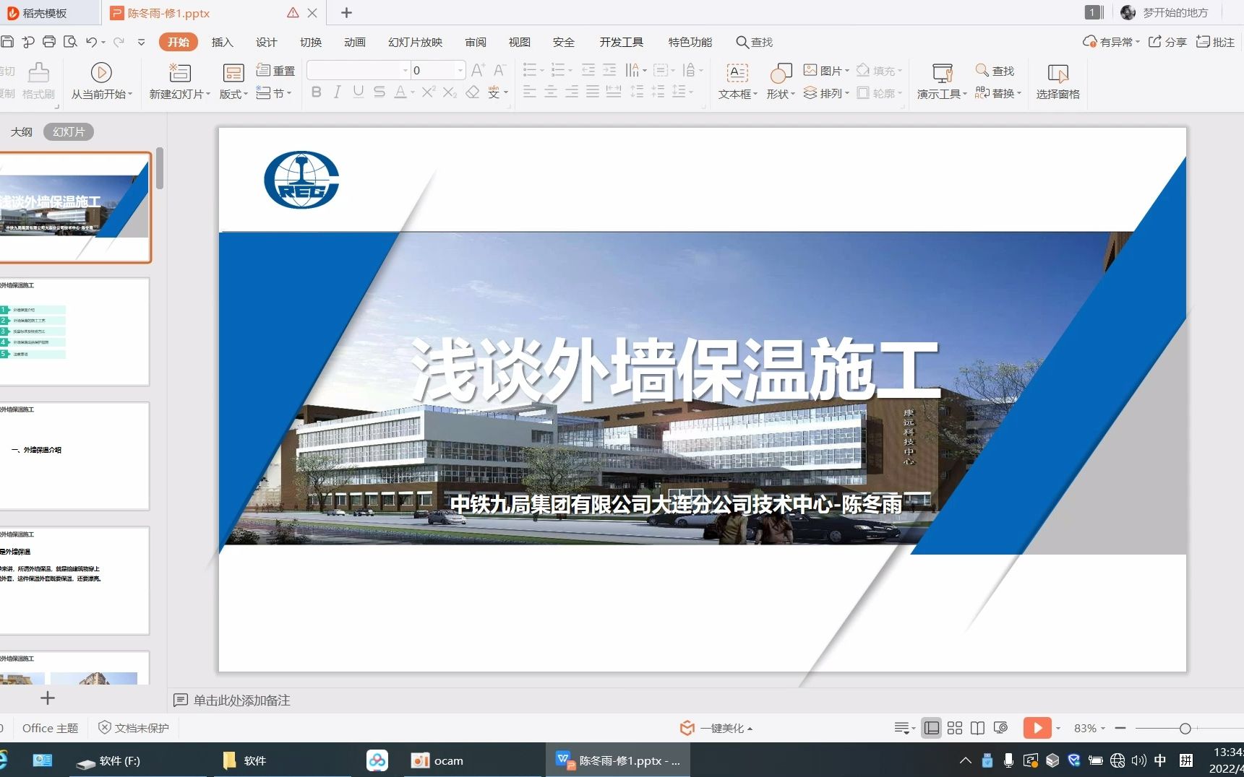
Task: Click the format painter brush icon
Action: 38,72
